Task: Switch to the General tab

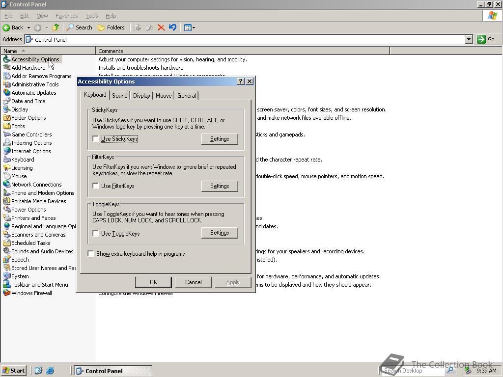Action: [186, 96]
